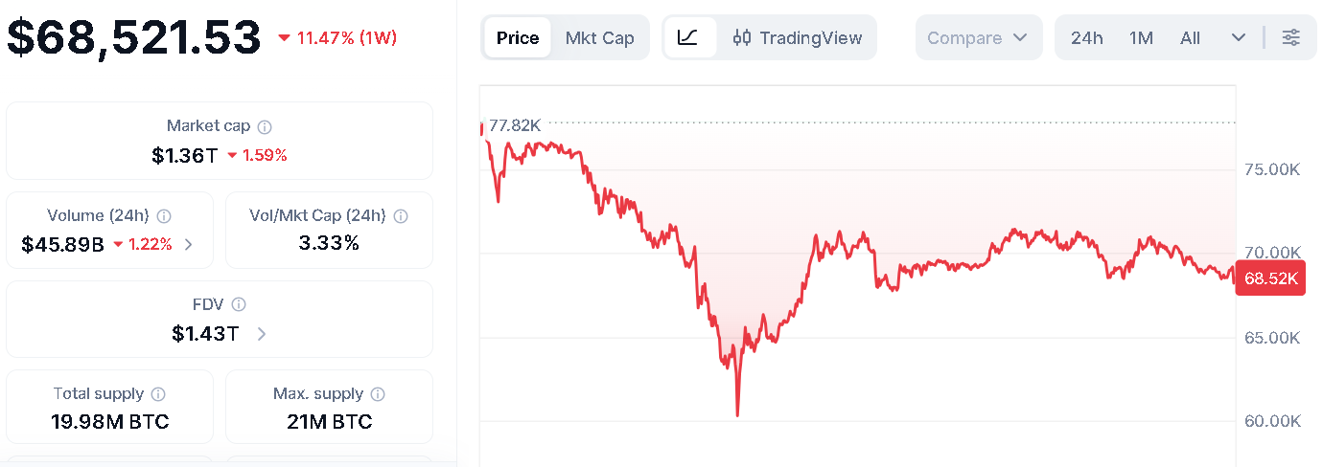The image size is (1323, 467).
Task: Expand more time range options chevron
Action: point(1239,38)
